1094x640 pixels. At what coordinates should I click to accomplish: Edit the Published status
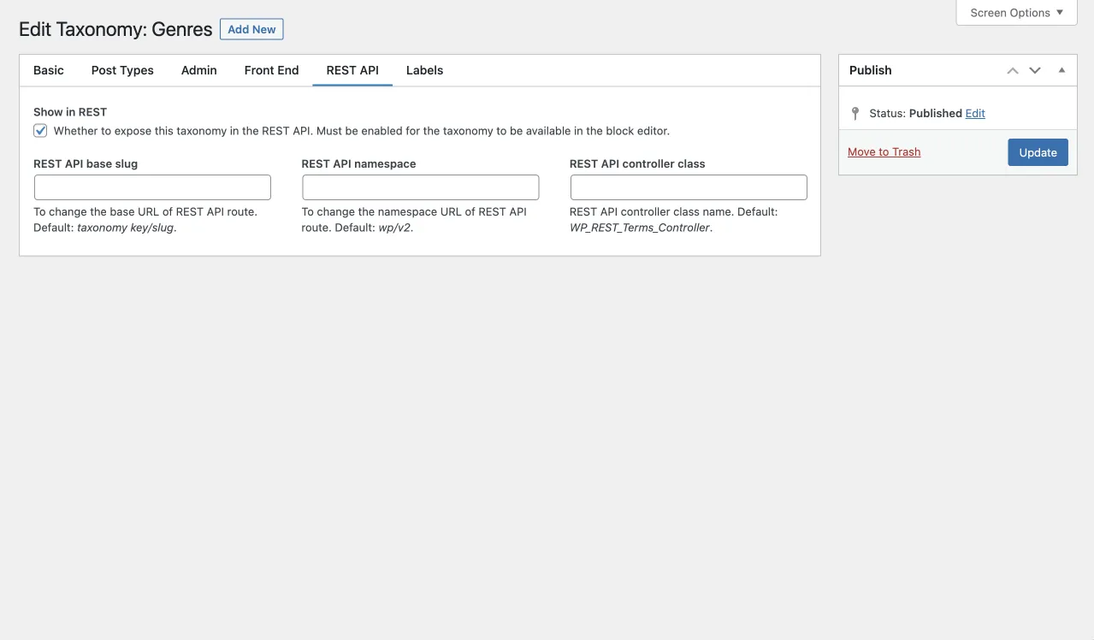[975, 113]
